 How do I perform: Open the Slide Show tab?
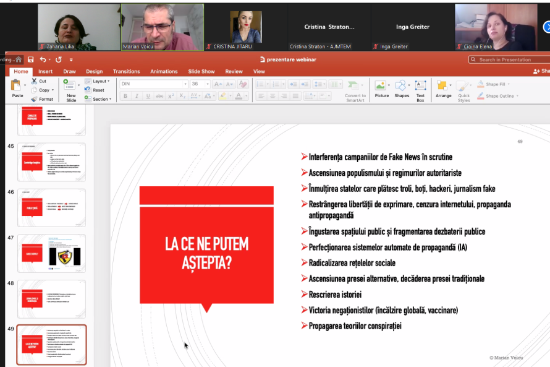[201, 71]
